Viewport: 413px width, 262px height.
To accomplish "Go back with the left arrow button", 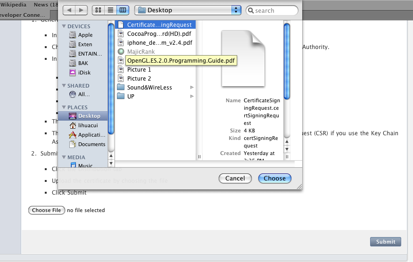I will coord(69,10).
